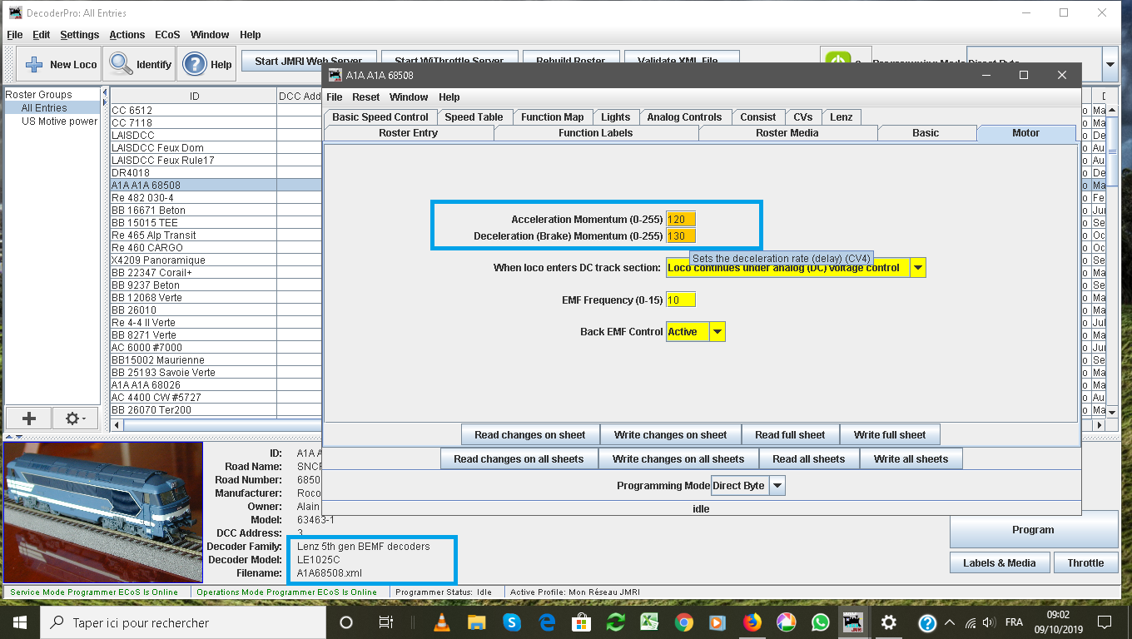Show hidden tray icons chevron

(950, 622)
